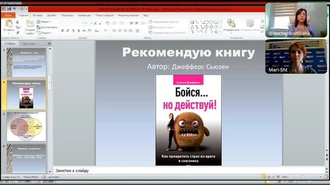This screenshot has width=330, height=185.
Task: Click the Создать слайд new slide icon
Action: tap(30, 23)
